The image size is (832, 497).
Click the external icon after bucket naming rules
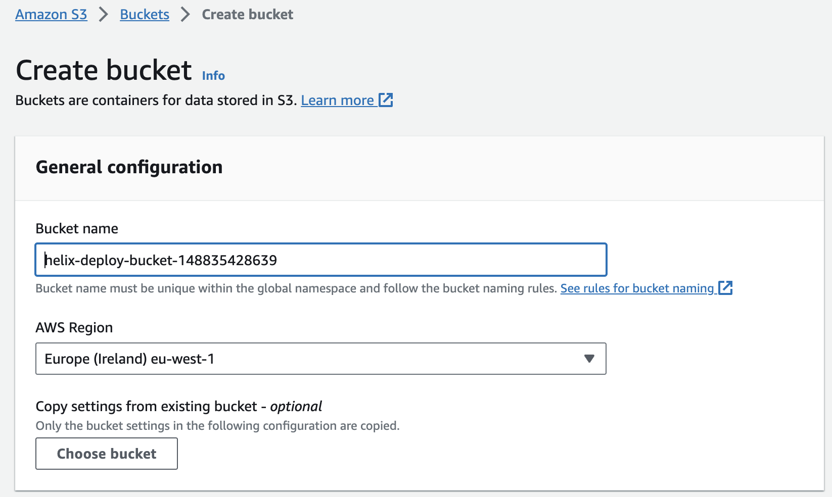(x=725, y=288)
